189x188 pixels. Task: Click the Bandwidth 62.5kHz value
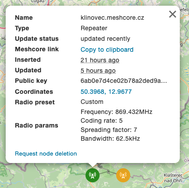pyautogui.click(x=110, y=138)
